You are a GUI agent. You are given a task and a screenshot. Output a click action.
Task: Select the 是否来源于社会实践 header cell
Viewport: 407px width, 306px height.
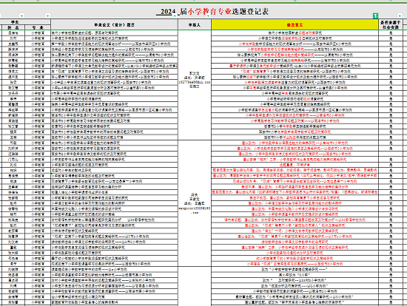[391, 24]
